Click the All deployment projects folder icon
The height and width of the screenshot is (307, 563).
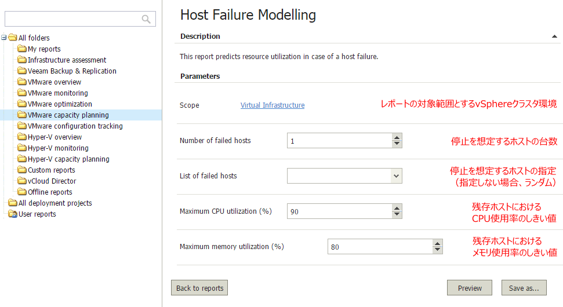13,203
